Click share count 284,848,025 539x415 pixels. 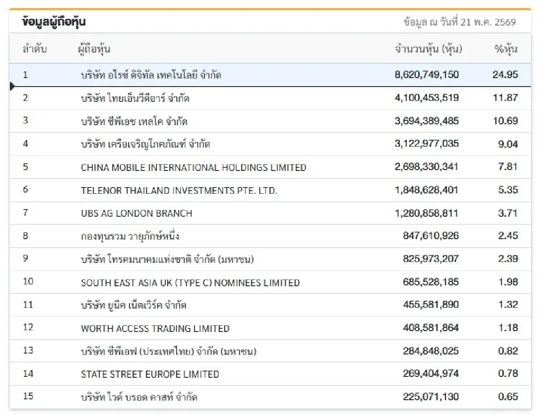pos(431,351)
